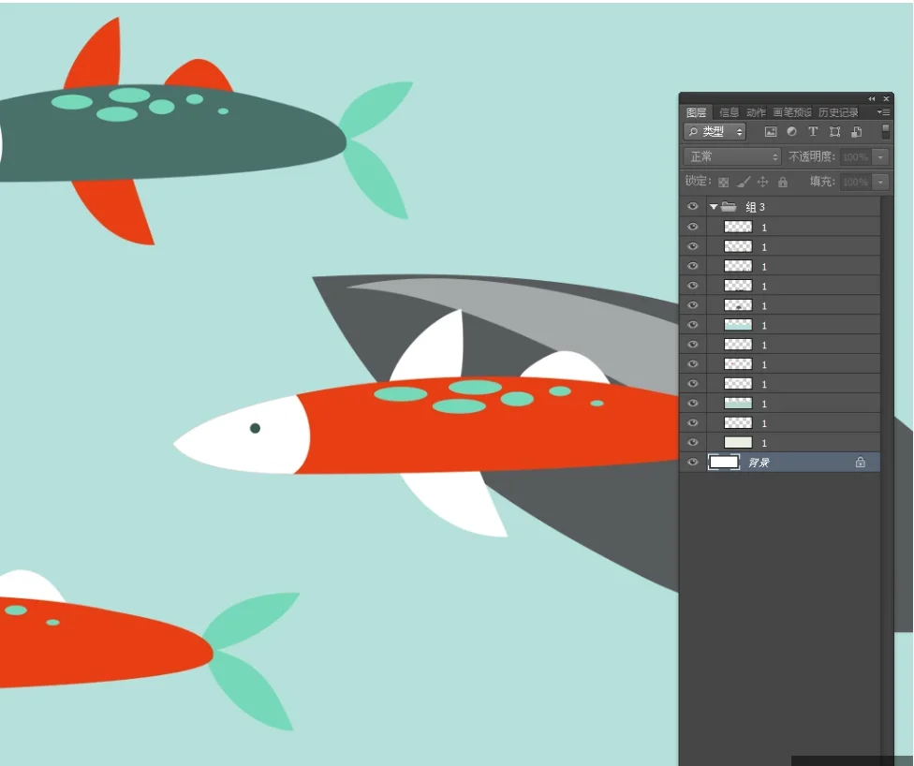Screen dimensions: 914x766
Task: Select the beige thumbnail of layer 1
Action: 738,442
